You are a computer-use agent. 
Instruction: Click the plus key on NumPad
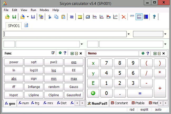[160, 88]
